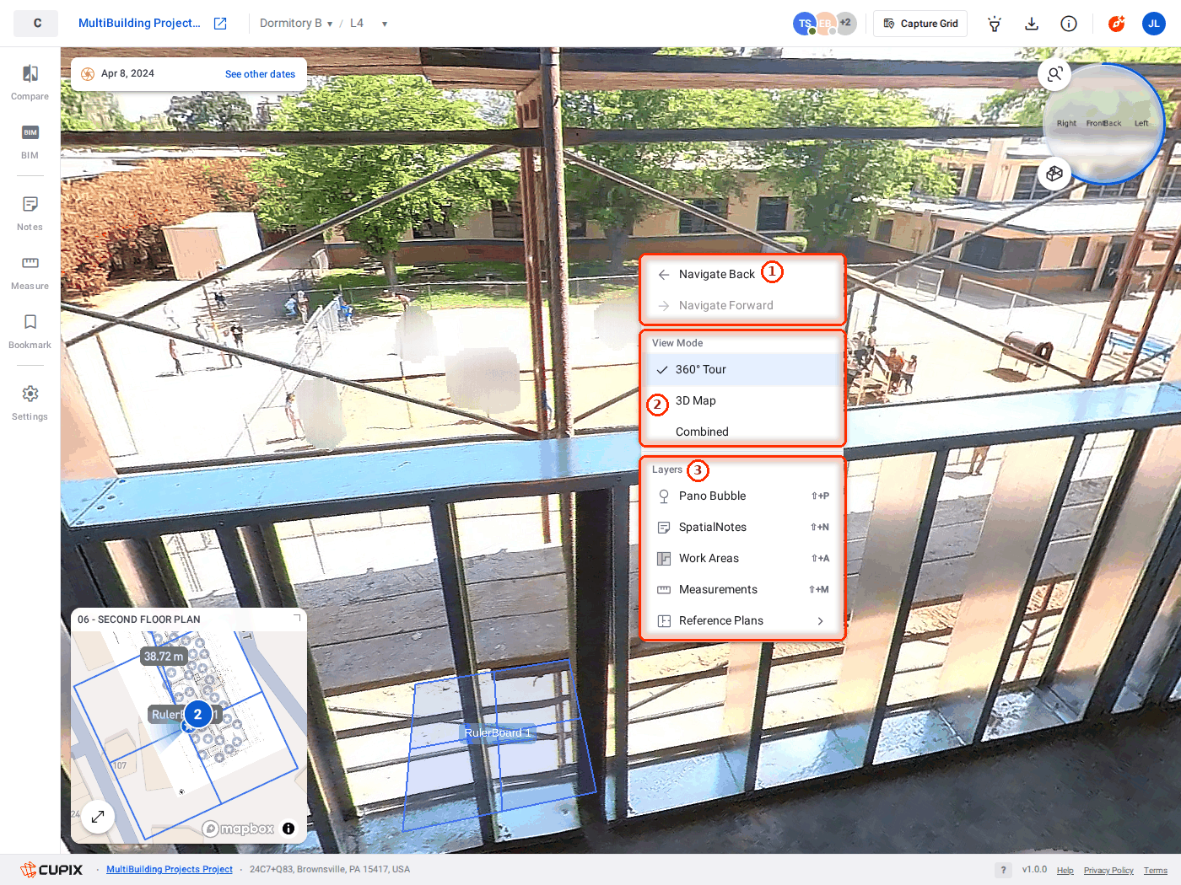The width and height of the screenshot is (1181, 885).
Task: Switch to 3D Map view mode
Action: [743, 400]
